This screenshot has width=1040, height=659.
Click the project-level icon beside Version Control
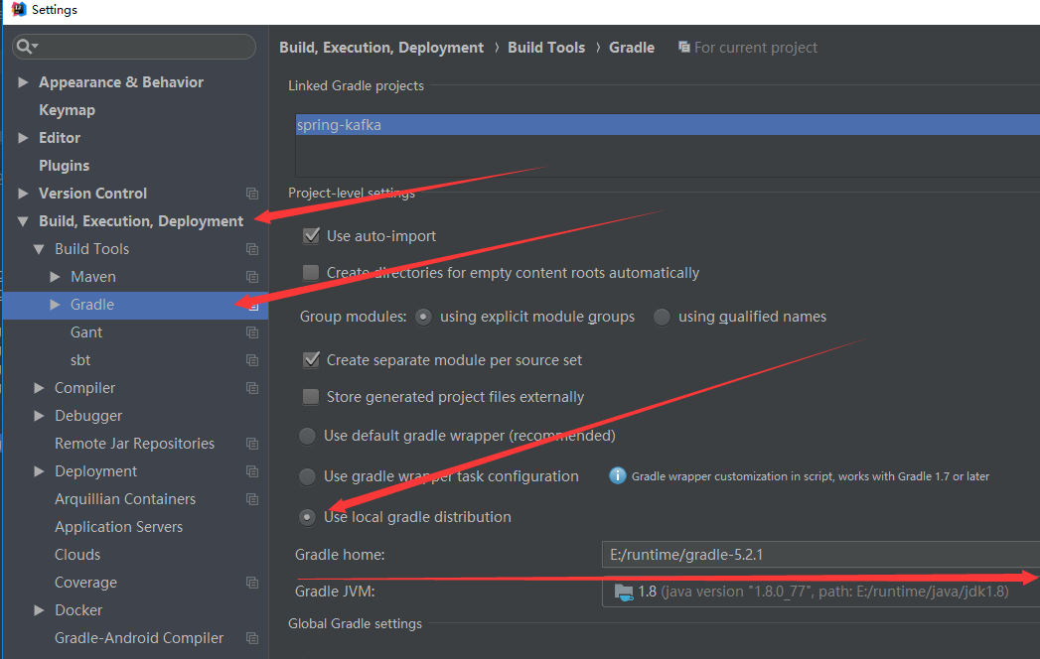(252, 194)
